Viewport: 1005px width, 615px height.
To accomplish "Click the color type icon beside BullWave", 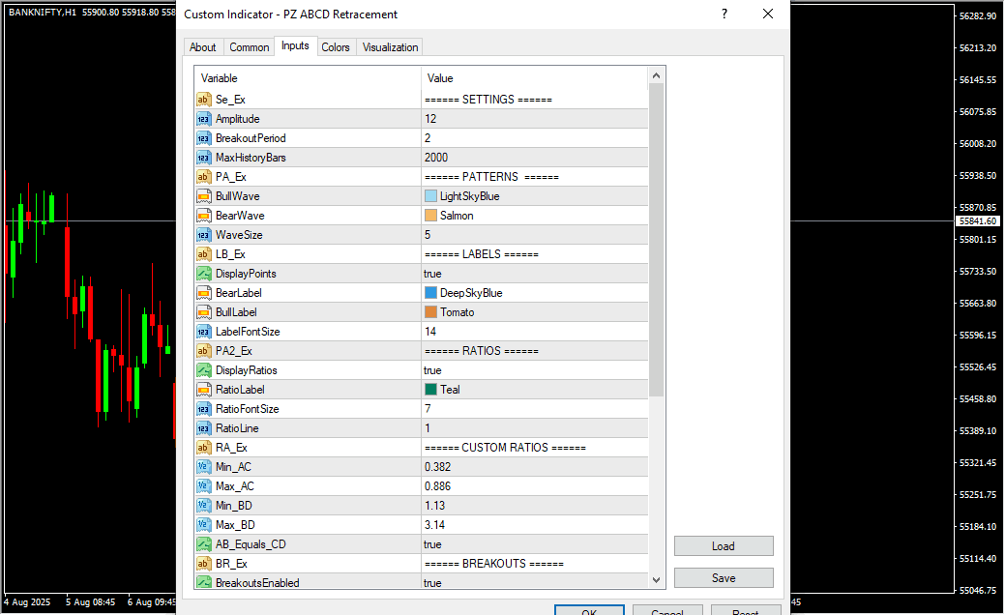I will coord(204,196).
